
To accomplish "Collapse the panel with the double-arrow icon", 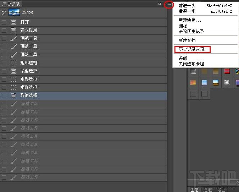I will 160,4.
